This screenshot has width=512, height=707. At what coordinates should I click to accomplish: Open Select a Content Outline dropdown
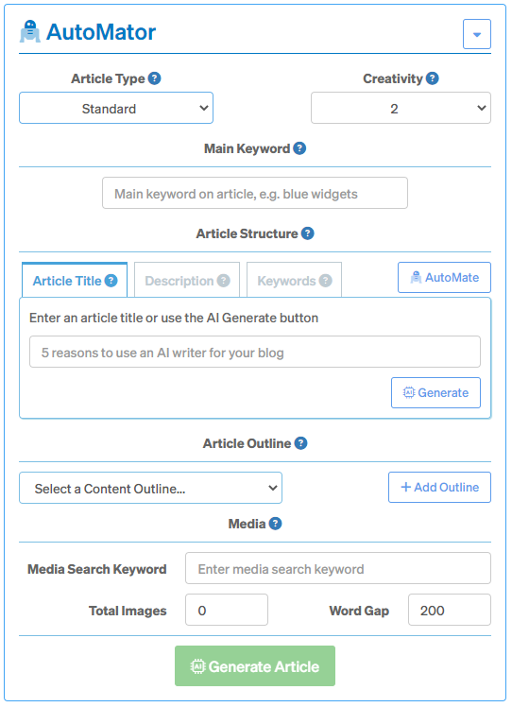click(150, 488)
